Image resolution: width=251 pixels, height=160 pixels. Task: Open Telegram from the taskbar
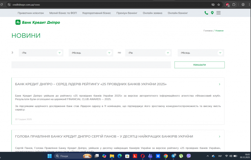(173, 156)
